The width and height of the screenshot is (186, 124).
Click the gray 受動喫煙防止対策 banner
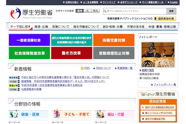click(x=114, y=53)
